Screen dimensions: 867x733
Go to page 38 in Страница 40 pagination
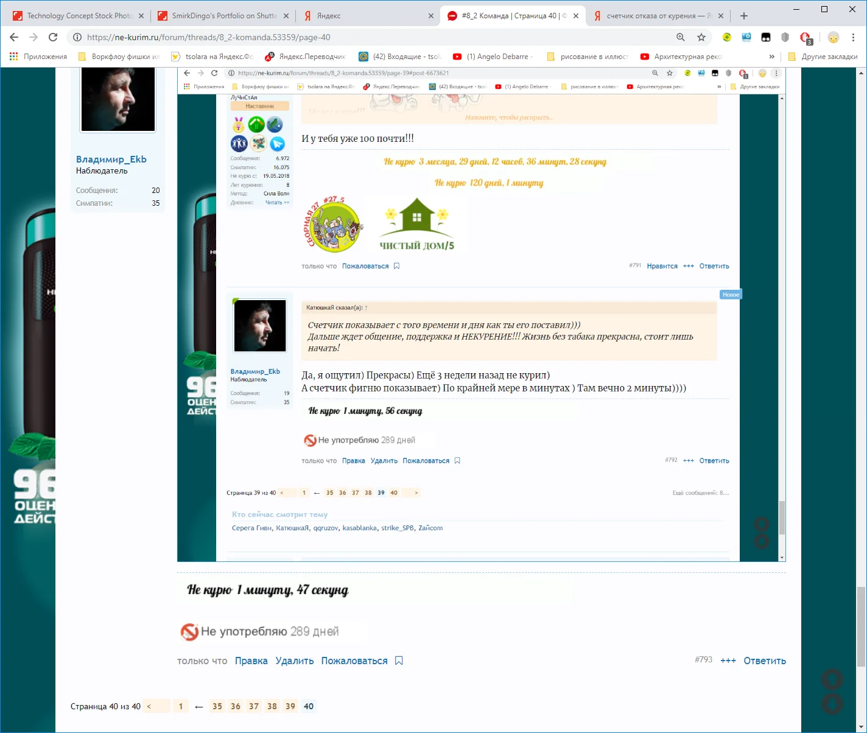pos(272,706)
